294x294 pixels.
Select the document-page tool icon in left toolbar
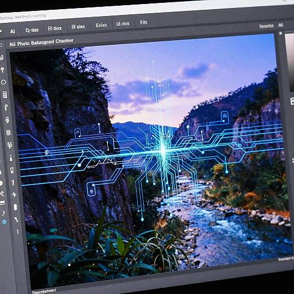[x=5, y=95]
